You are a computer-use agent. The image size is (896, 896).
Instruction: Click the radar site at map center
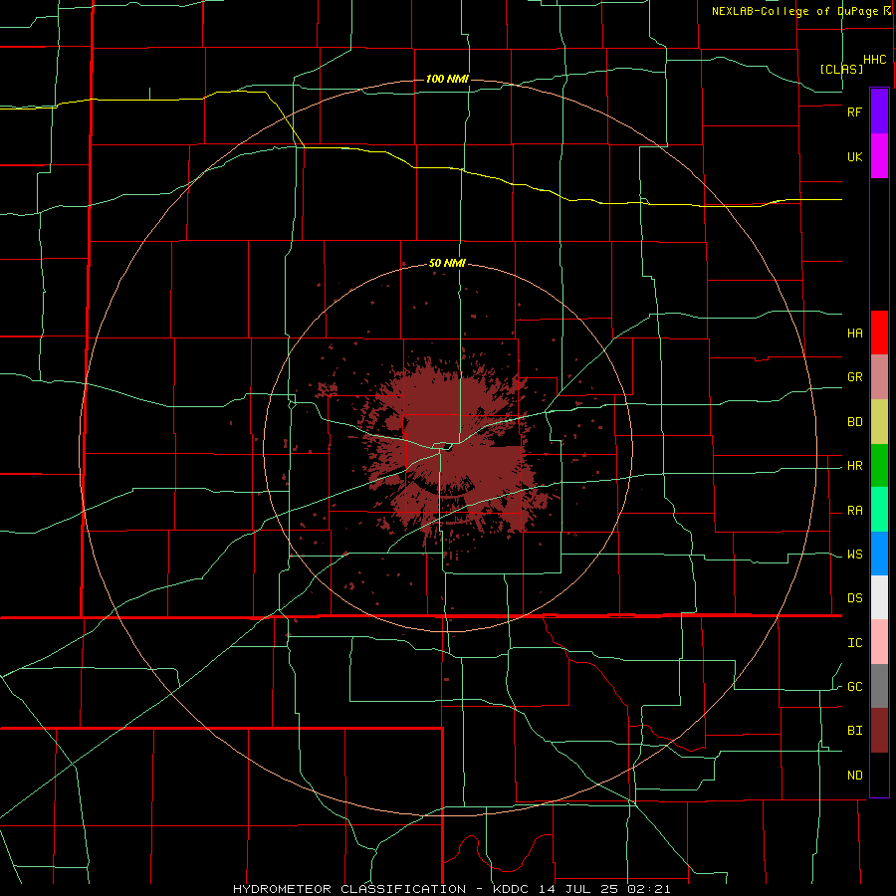coord(448,448)
